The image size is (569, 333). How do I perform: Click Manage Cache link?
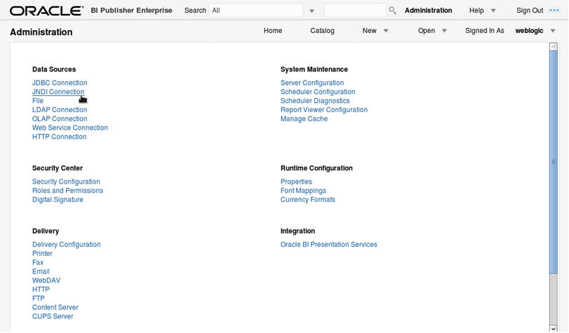[304, 118]
